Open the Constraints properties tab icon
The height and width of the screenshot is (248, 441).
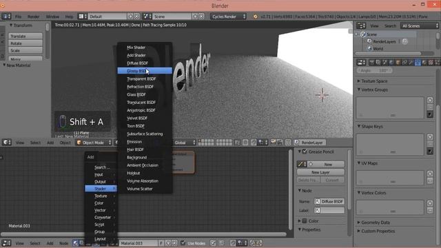point(404,62)
